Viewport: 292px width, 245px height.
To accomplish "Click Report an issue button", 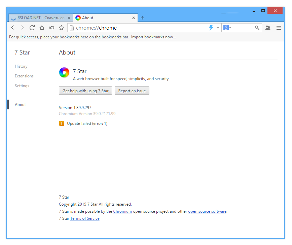I will pyautogui.click(x=132, y=91).
